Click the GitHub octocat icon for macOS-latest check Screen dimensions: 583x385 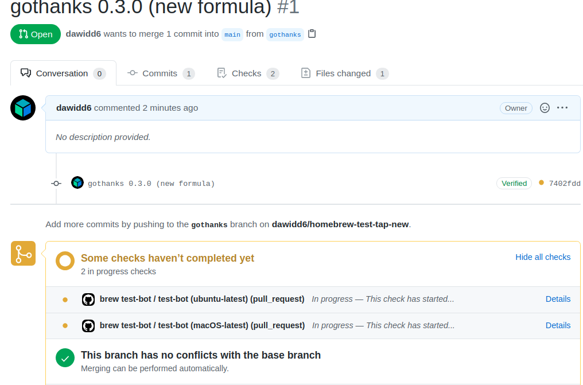click(x=88, y=325)
